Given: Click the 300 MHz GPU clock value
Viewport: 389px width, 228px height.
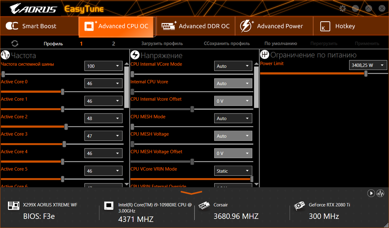Looking at the screenshot, I should (x=324, y=216).
